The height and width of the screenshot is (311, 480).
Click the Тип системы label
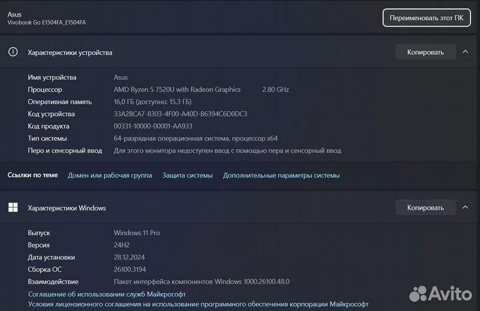tap(47, 139)
